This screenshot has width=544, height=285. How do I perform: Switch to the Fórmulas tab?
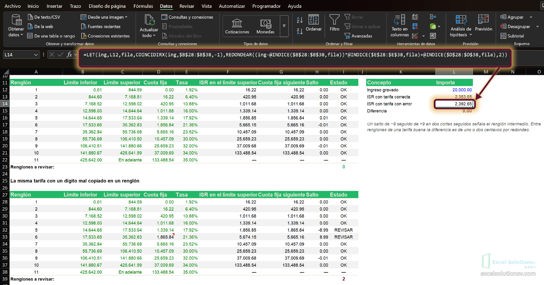(143, 6)
